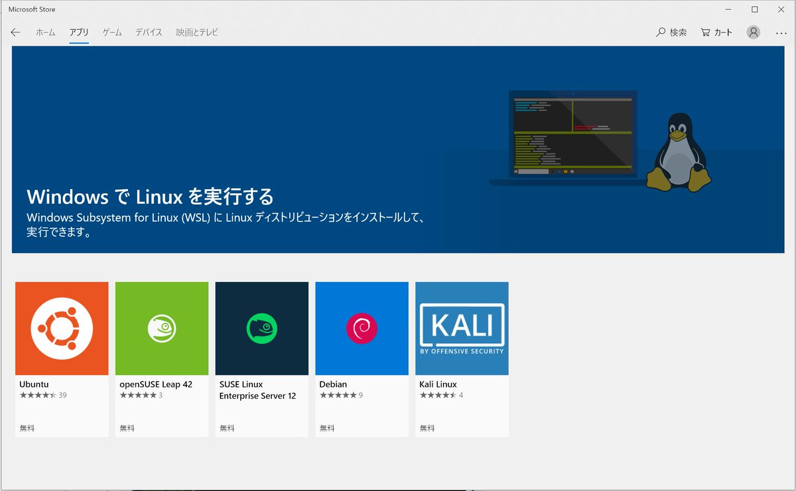Click the 検索 search button
796x491 pixels.
(x=671, y=32)
